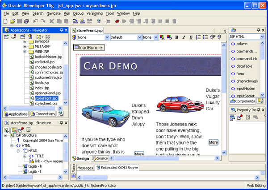Click the Save toolbar icon
Viewport: 268px width, 190px height.
tap(20, 21)
